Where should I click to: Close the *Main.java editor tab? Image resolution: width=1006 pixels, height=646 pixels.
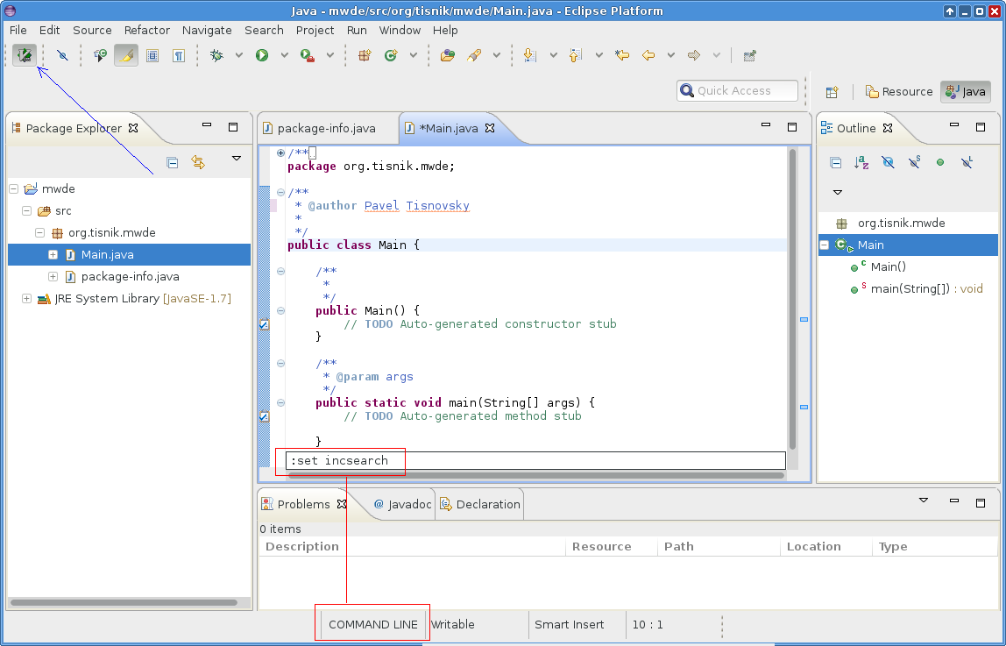[x=490, y=128]
